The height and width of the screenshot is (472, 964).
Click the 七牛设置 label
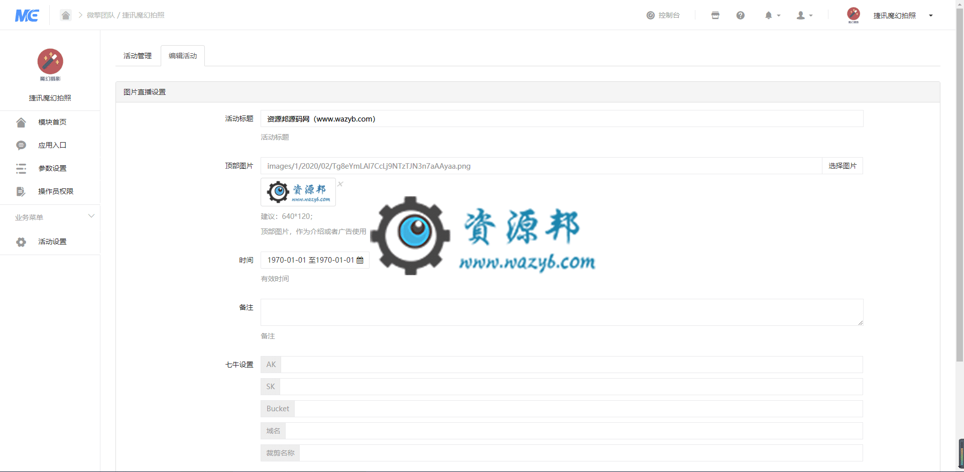pyautogui.click(x=239, y=365)
